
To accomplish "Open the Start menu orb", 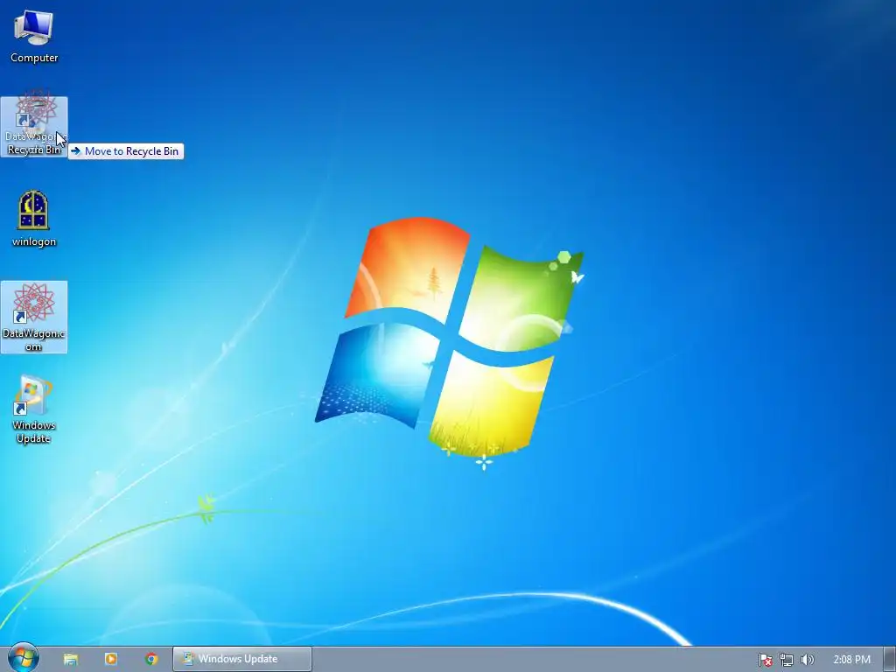I will click(x=24, y=658).
